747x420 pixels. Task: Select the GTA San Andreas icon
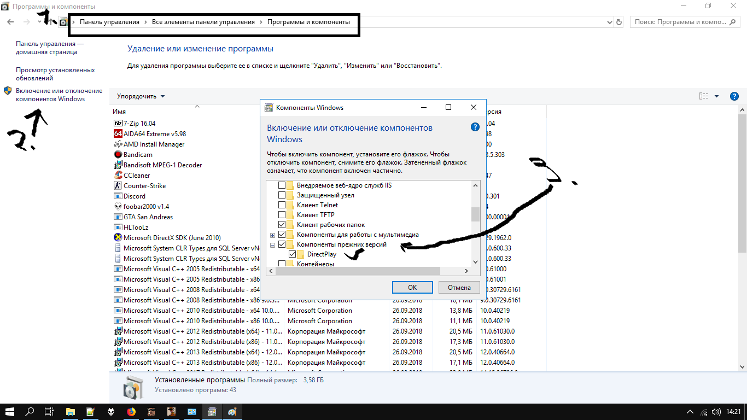(x=118, y=217)
